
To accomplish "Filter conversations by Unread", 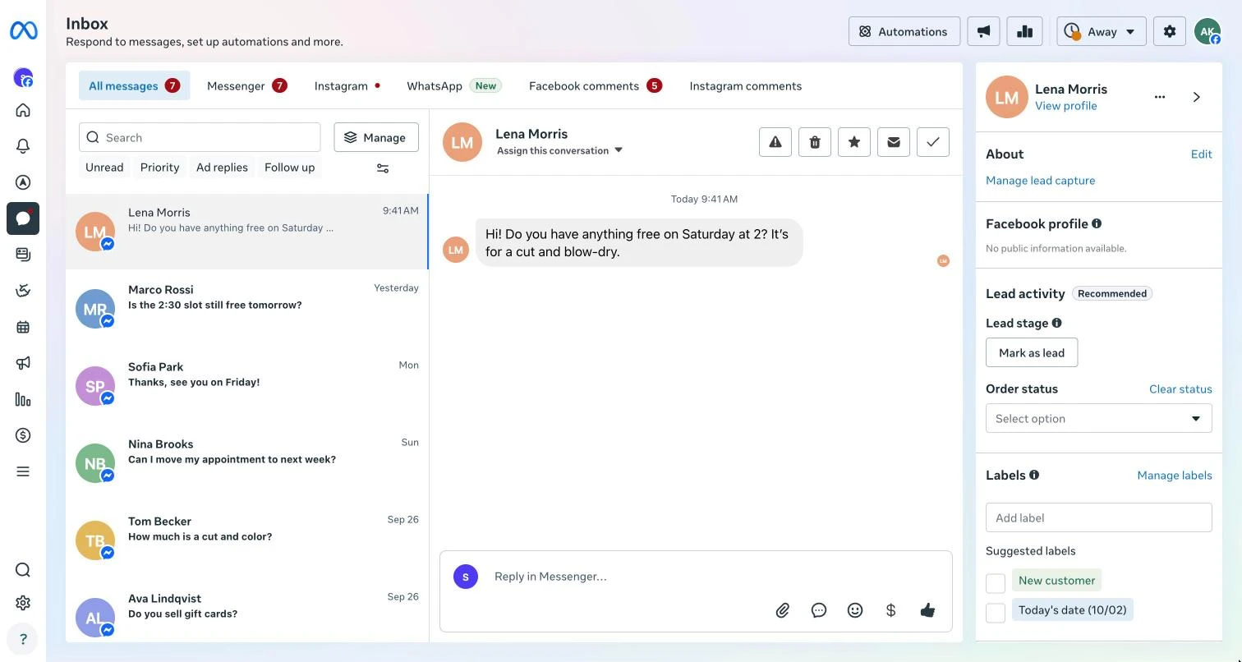I will tap(104, 168).
